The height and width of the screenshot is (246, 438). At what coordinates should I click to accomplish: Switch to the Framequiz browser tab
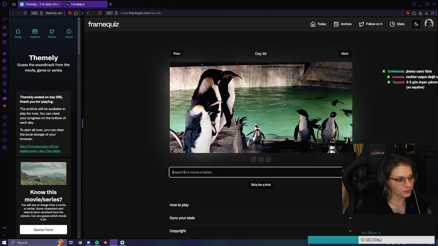(x=86, y=4)
